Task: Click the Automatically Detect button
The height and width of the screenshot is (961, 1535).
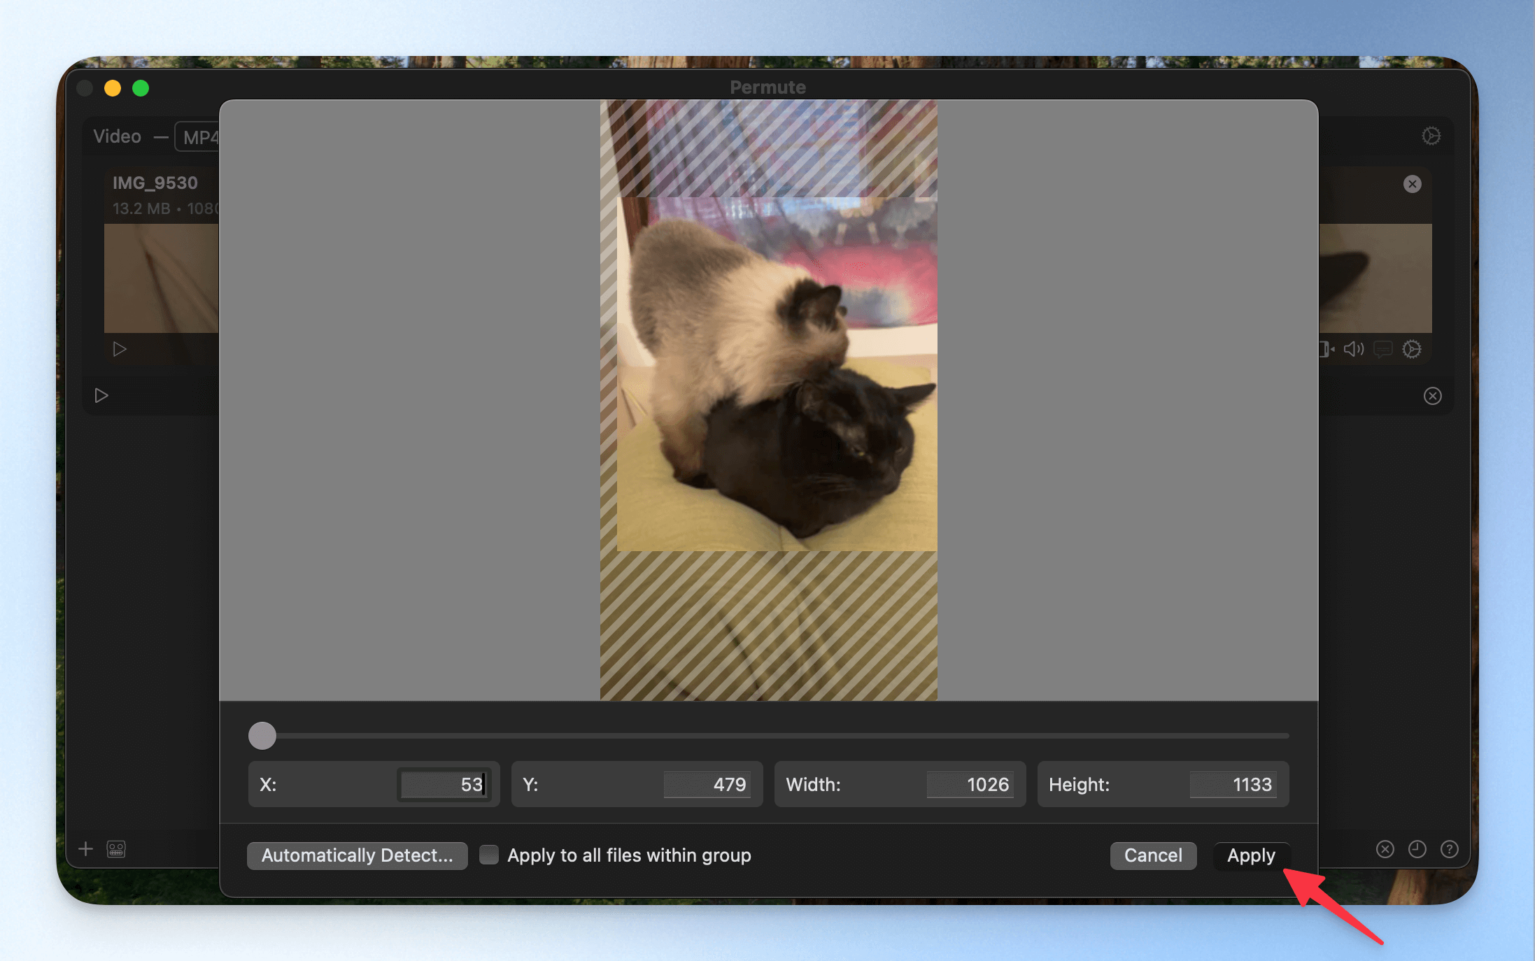Action: [358, 855]
